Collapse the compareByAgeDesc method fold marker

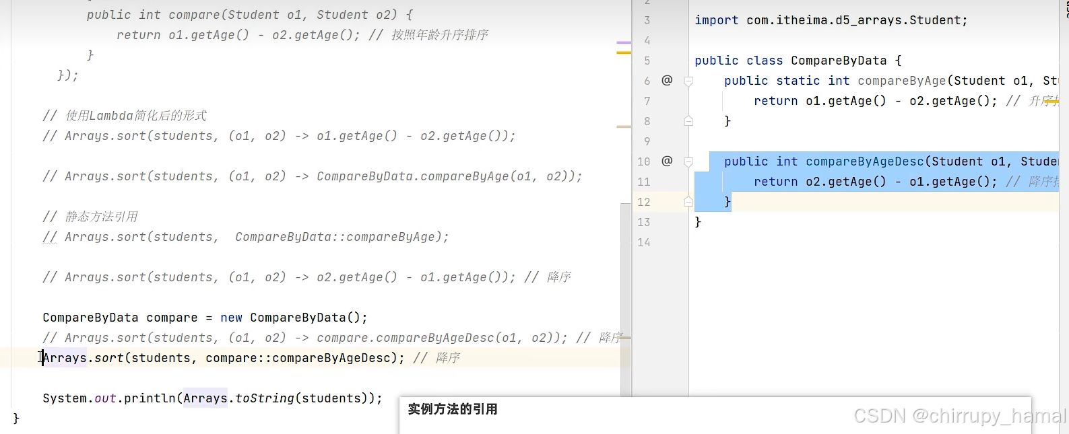point(688,161)
